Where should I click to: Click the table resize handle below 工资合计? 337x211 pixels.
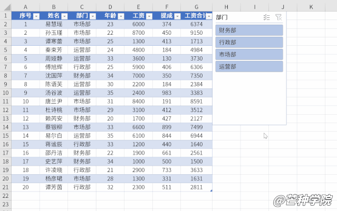coord(210,190)
